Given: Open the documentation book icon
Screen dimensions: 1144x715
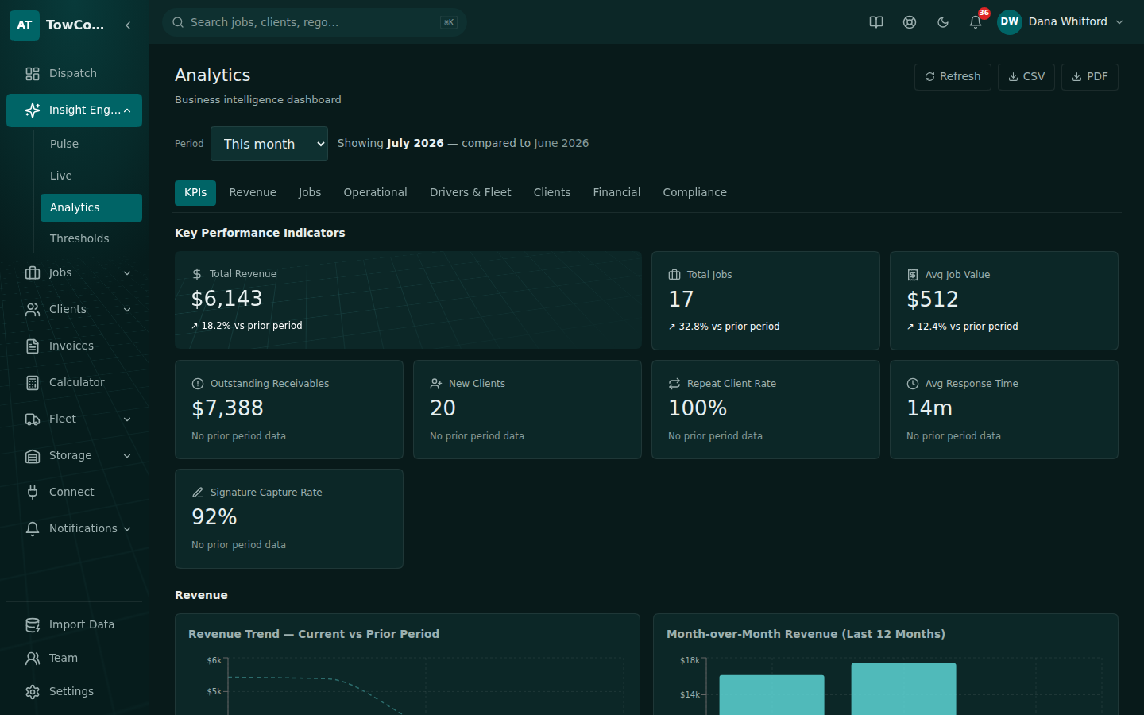Looking at the screenshot, I should click(876, 22).
